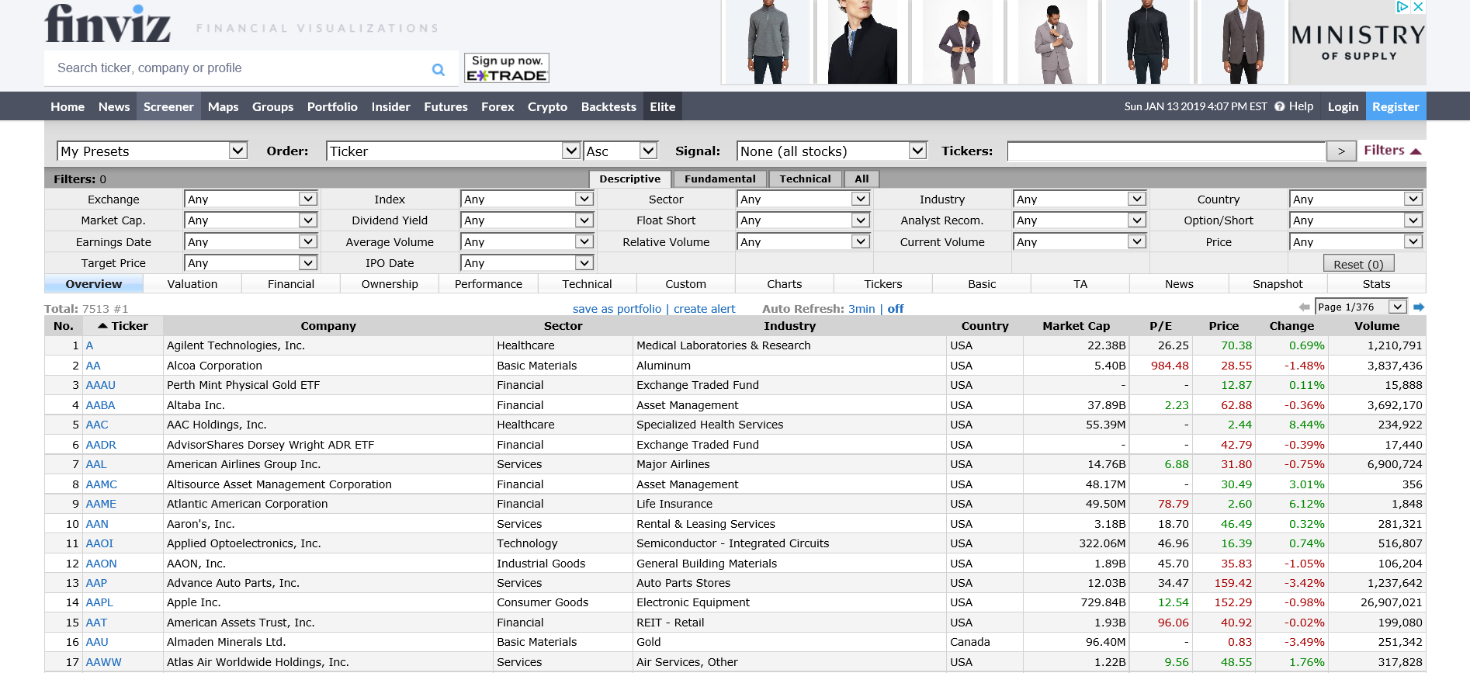Select Descriptive filter tab
Screen dimensions: 1470x673
coord(630,179)
